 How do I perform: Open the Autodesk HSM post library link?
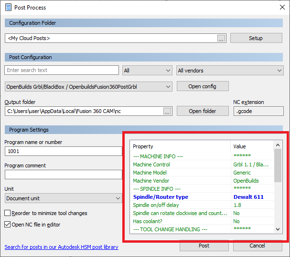[x=61, y=247]
